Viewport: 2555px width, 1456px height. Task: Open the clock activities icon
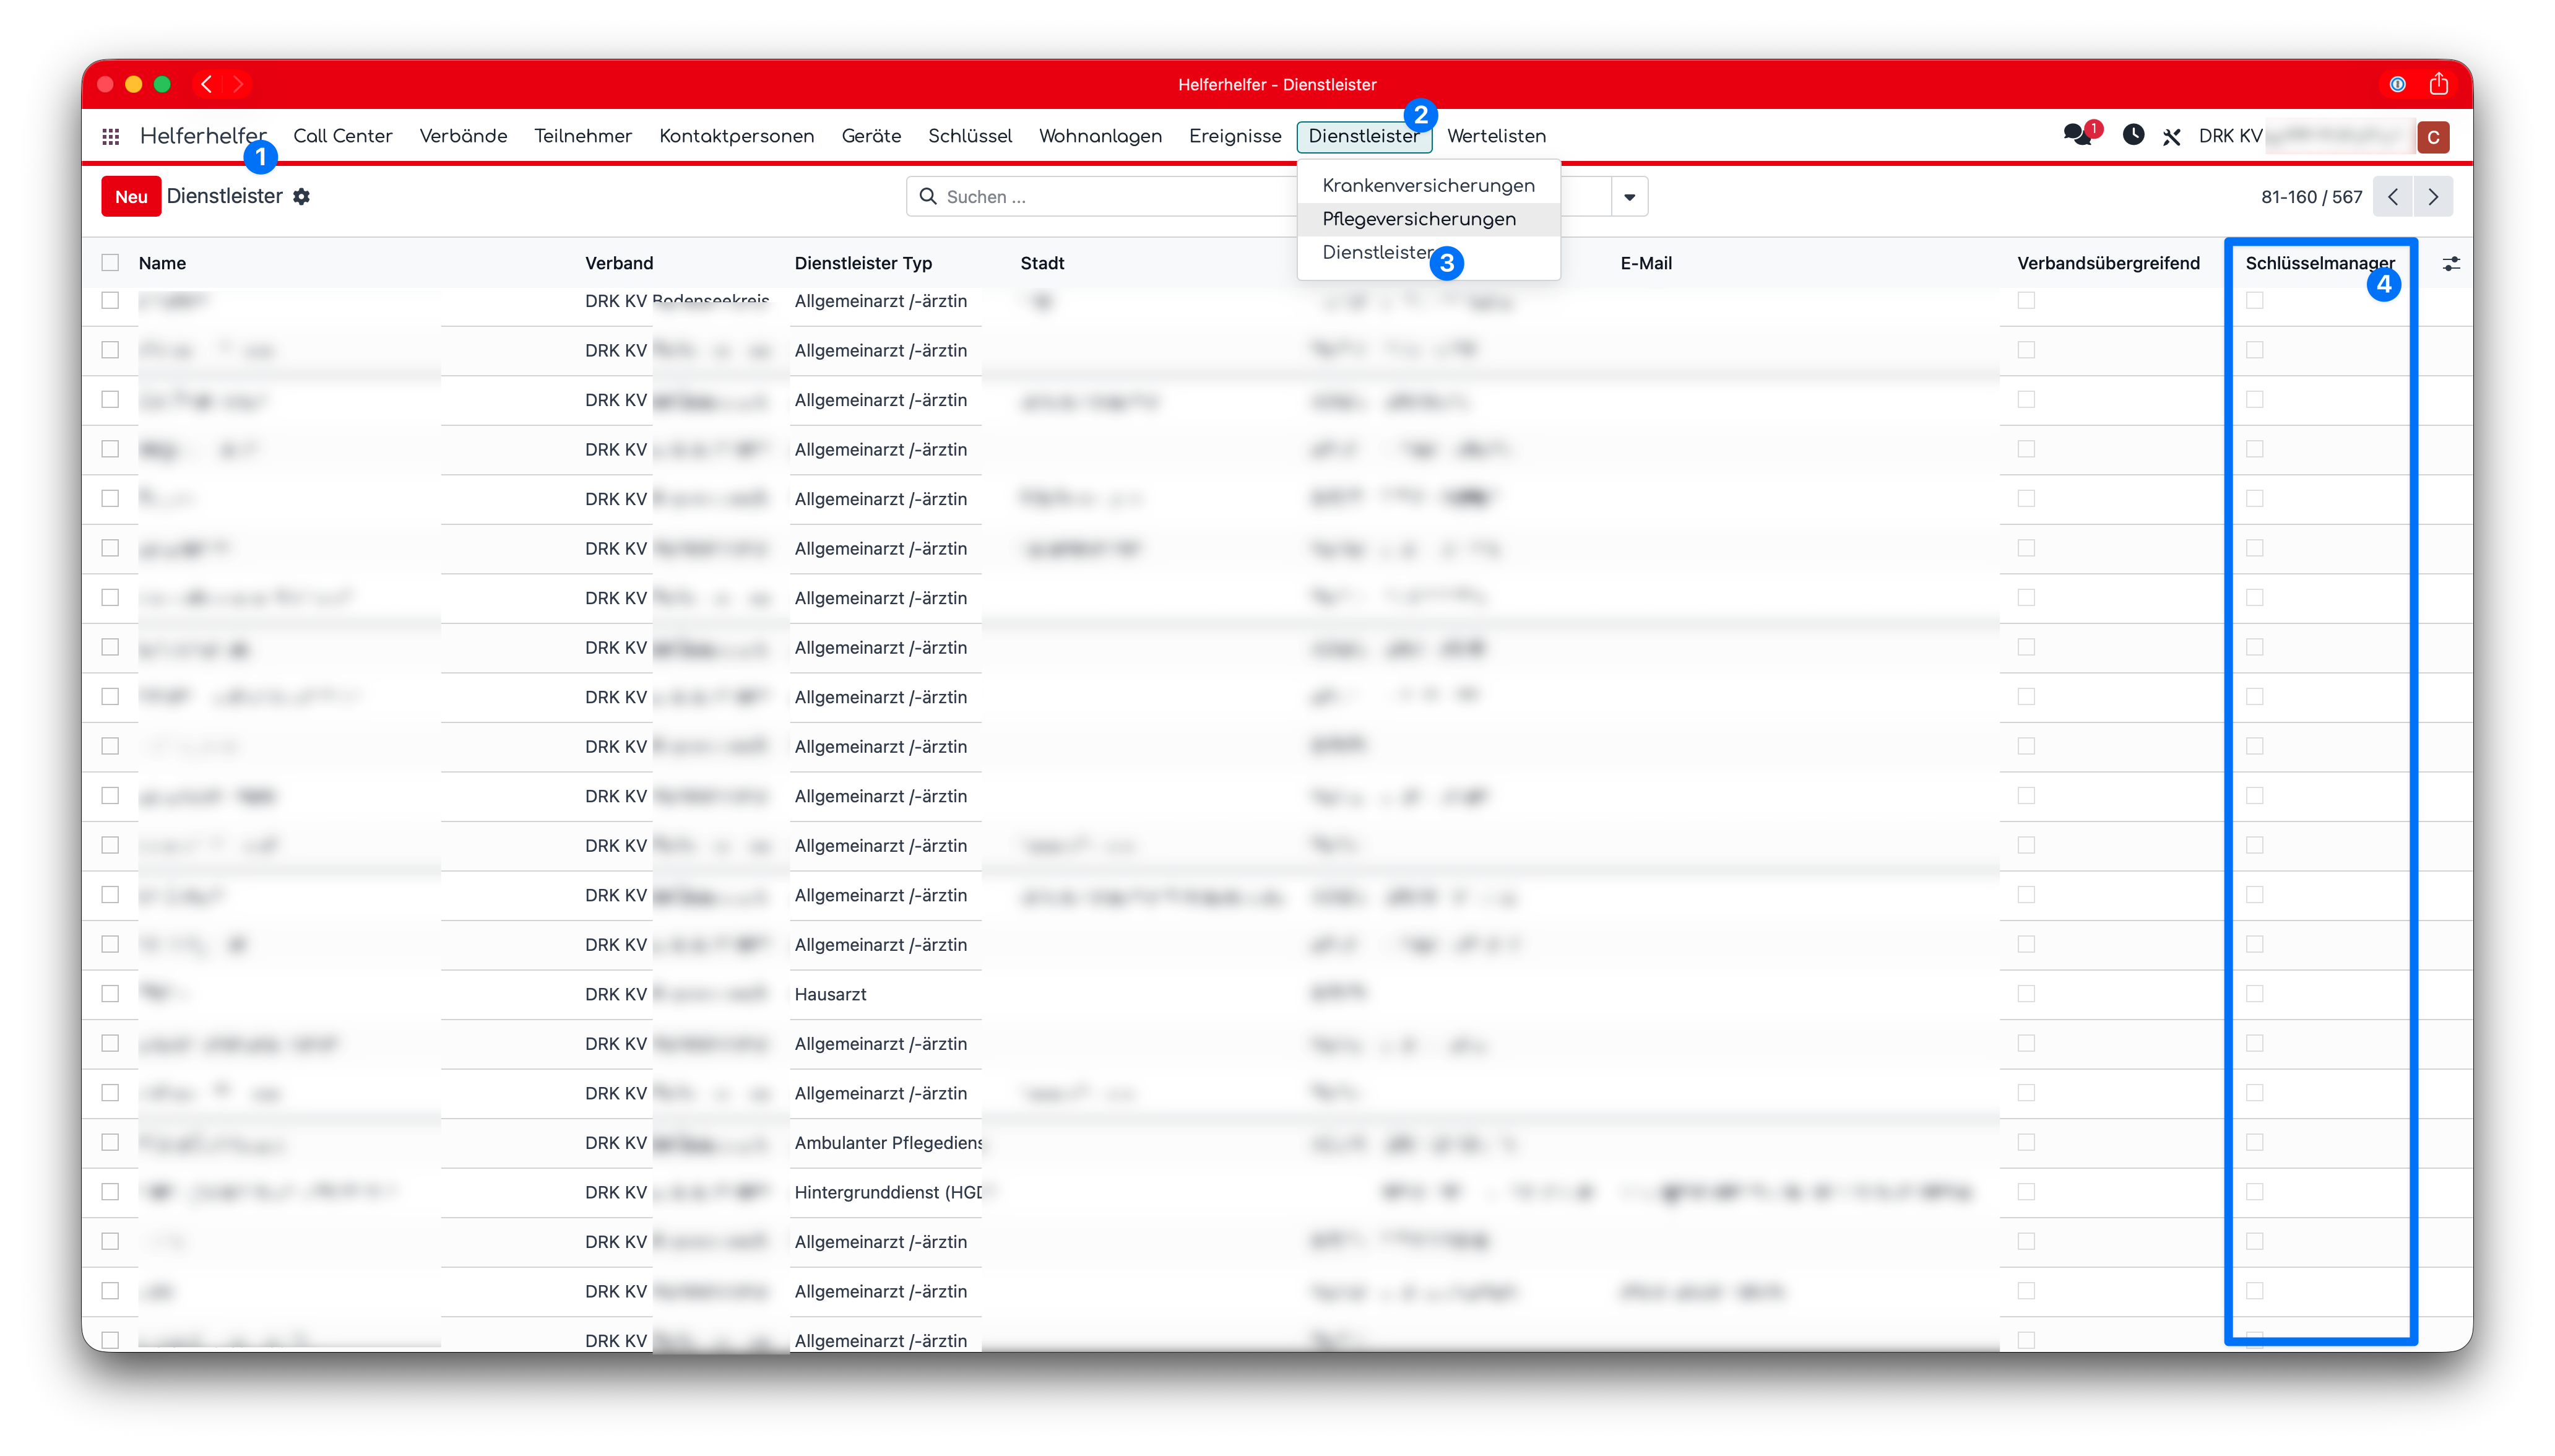2133,134
